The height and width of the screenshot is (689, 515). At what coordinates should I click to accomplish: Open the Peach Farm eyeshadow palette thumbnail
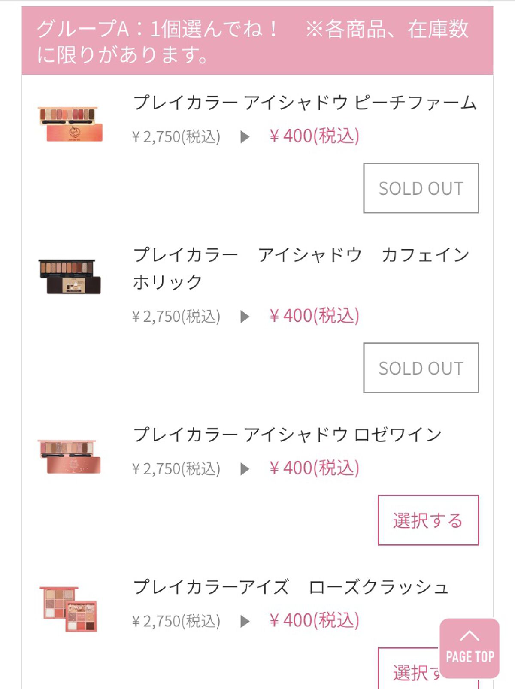pyautogui.click(x=70, y=124)
